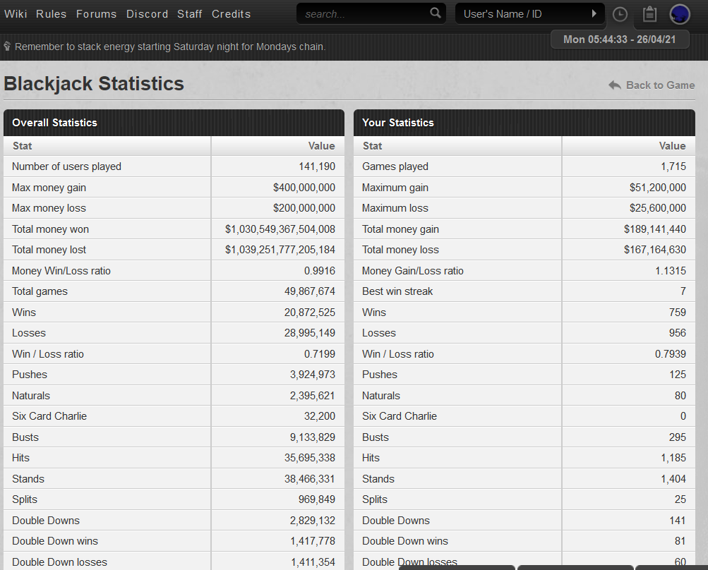The width and height of the screenshot is (708, 570).
Task: Click the search magnifier icon
Action: pos(435,13)
